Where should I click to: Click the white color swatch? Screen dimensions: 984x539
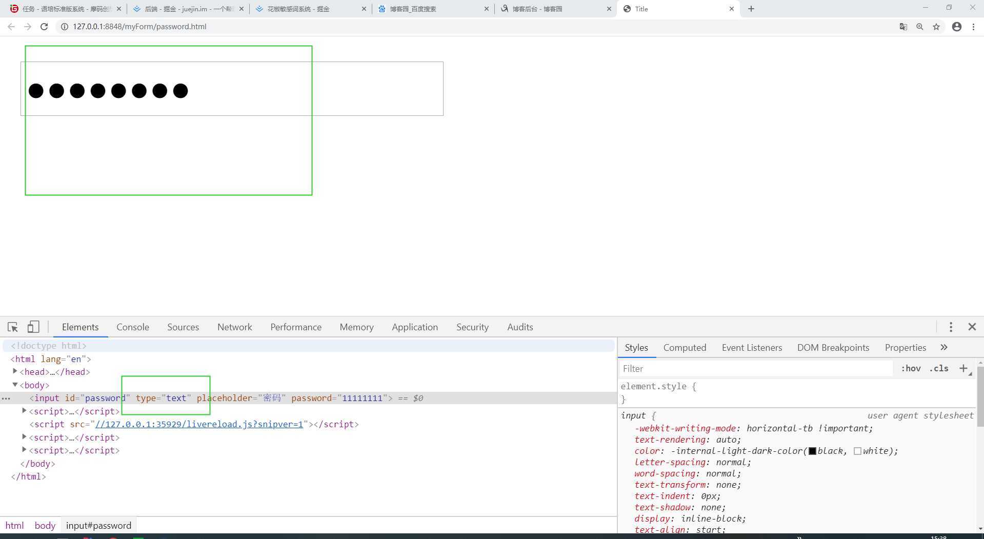click(x=857, y=451)
